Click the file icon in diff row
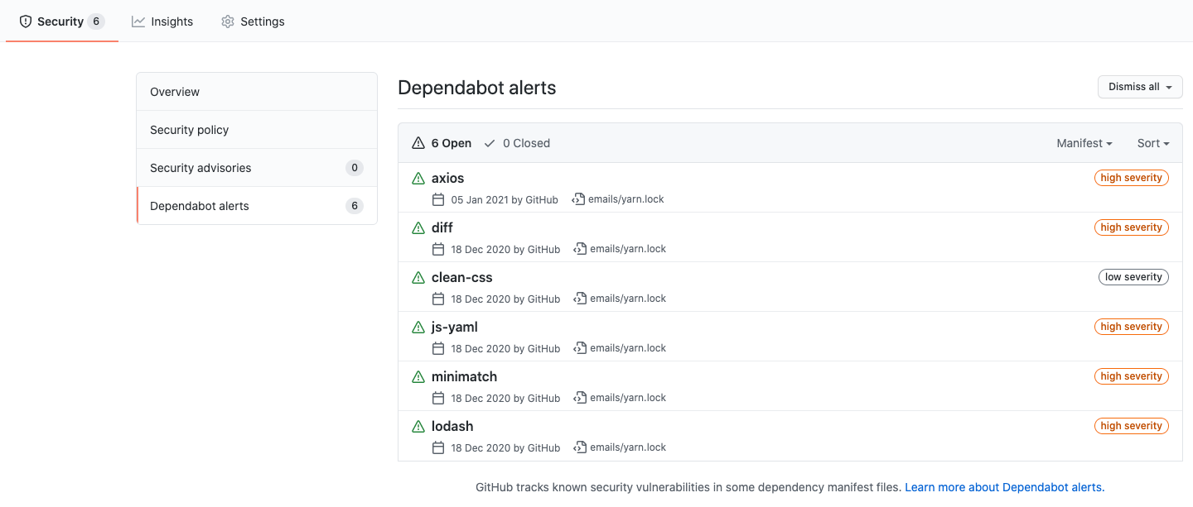This screenshot has width=1193, height=507. click(x=580, y=249)
